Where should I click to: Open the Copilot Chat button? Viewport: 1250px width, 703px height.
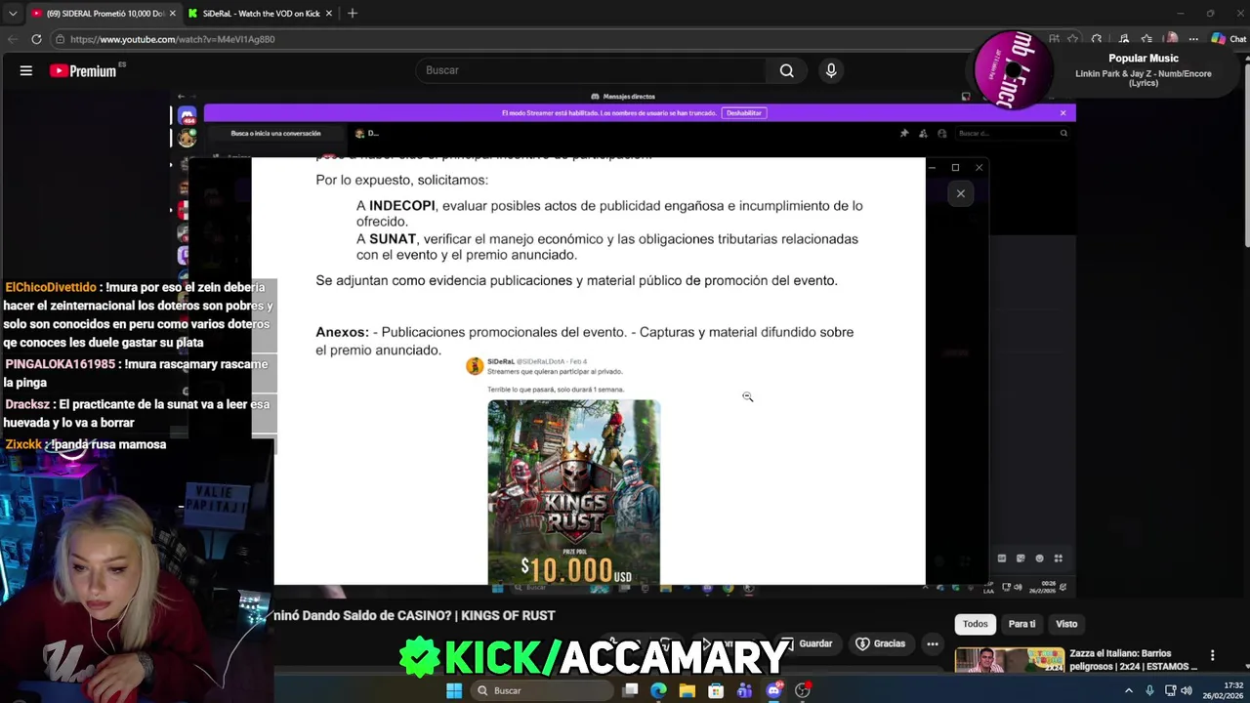coord(1229,39)
